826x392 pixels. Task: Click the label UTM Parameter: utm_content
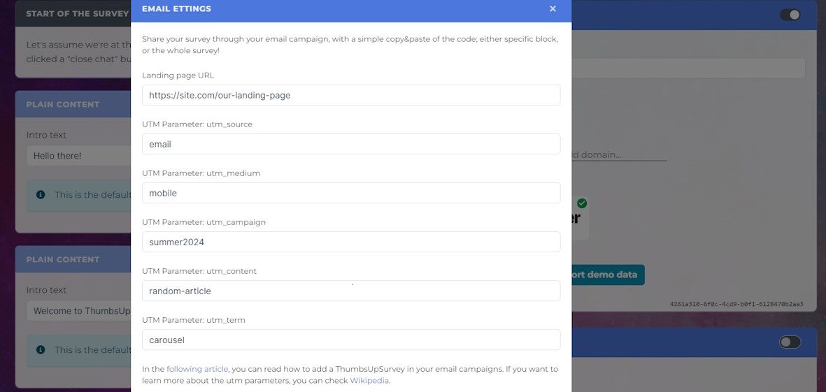coord(199,271)
